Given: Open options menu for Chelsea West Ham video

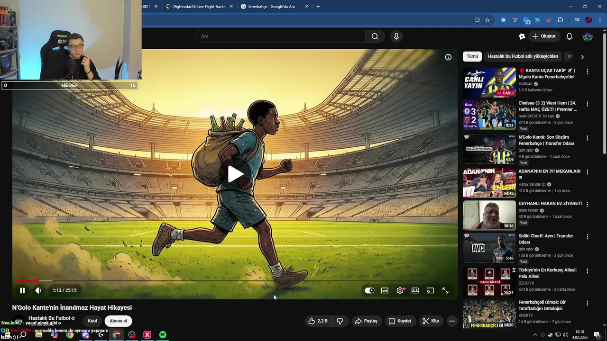Looking at the screenshot, I should [587, 104].
